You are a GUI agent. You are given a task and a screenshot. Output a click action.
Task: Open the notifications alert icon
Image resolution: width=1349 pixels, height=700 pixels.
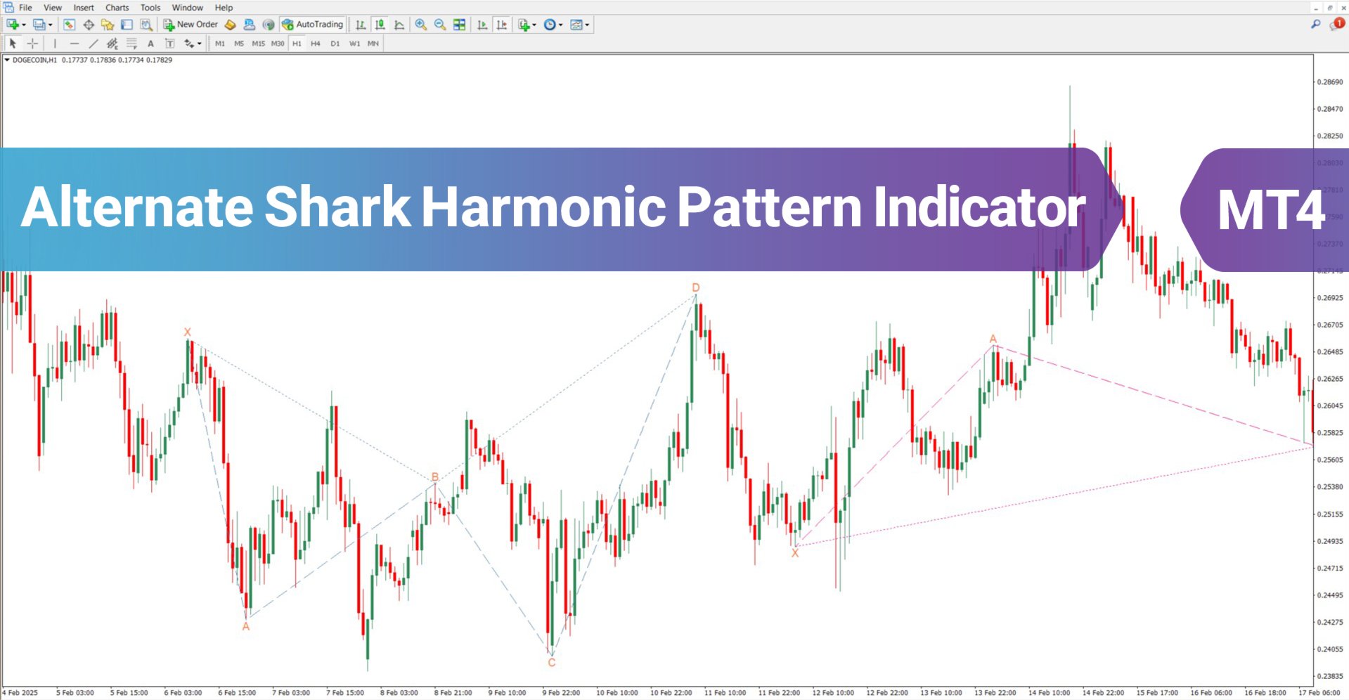point(1336,24)
